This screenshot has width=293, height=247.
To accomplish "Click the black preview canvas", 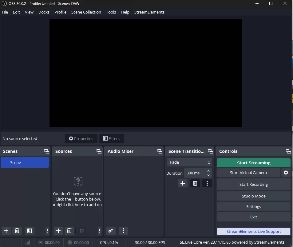I will tap(146, 73).
